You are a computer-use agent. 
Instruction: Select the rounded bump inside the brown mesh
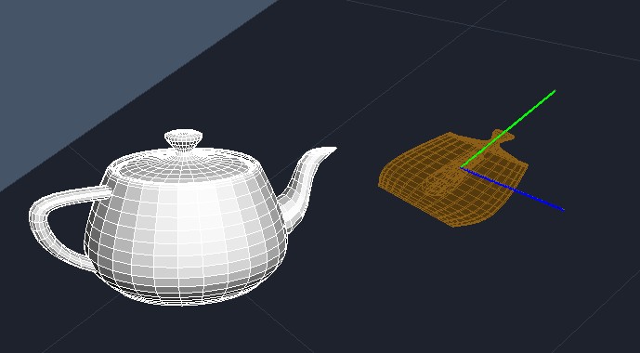[440, 183]
